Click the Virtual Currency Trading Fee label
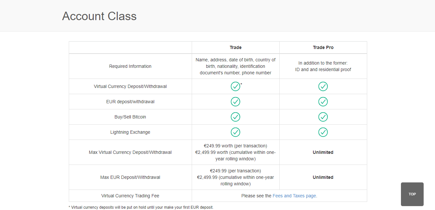Viewport: 435px width, 210px height. point(130,196)
